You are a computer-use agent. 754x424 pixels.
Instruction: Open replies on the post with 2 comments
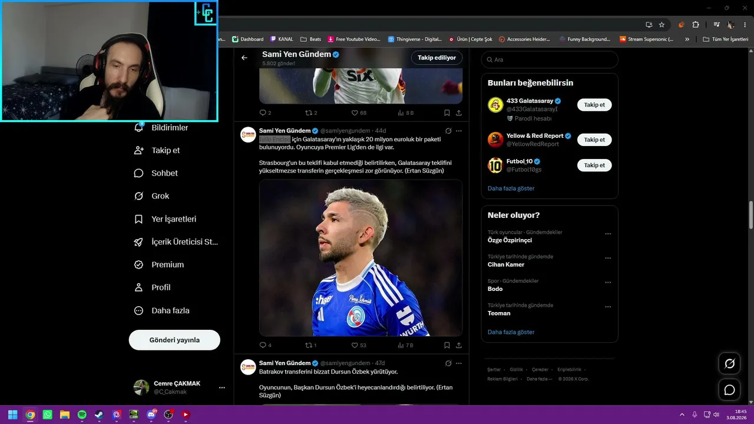(x=266, y=112)
